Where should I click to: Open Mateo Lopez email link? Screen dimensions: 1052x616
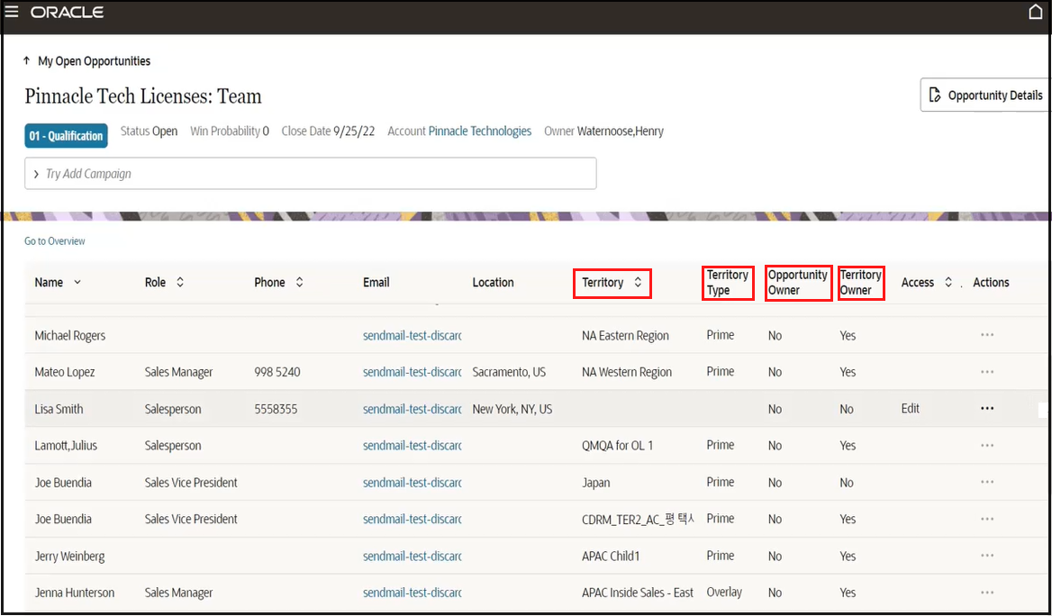pyautogui.click(x=412, y=372)
